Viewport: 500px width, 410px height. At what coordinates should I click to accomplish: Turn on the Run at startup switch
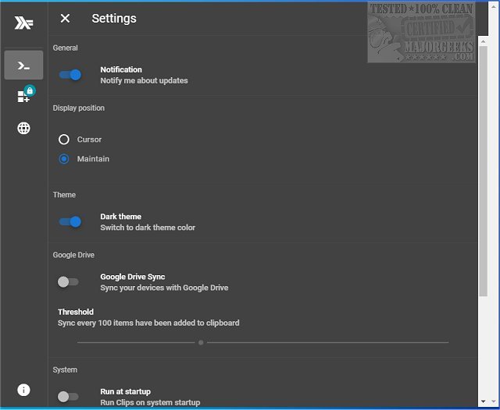(69, 397)
